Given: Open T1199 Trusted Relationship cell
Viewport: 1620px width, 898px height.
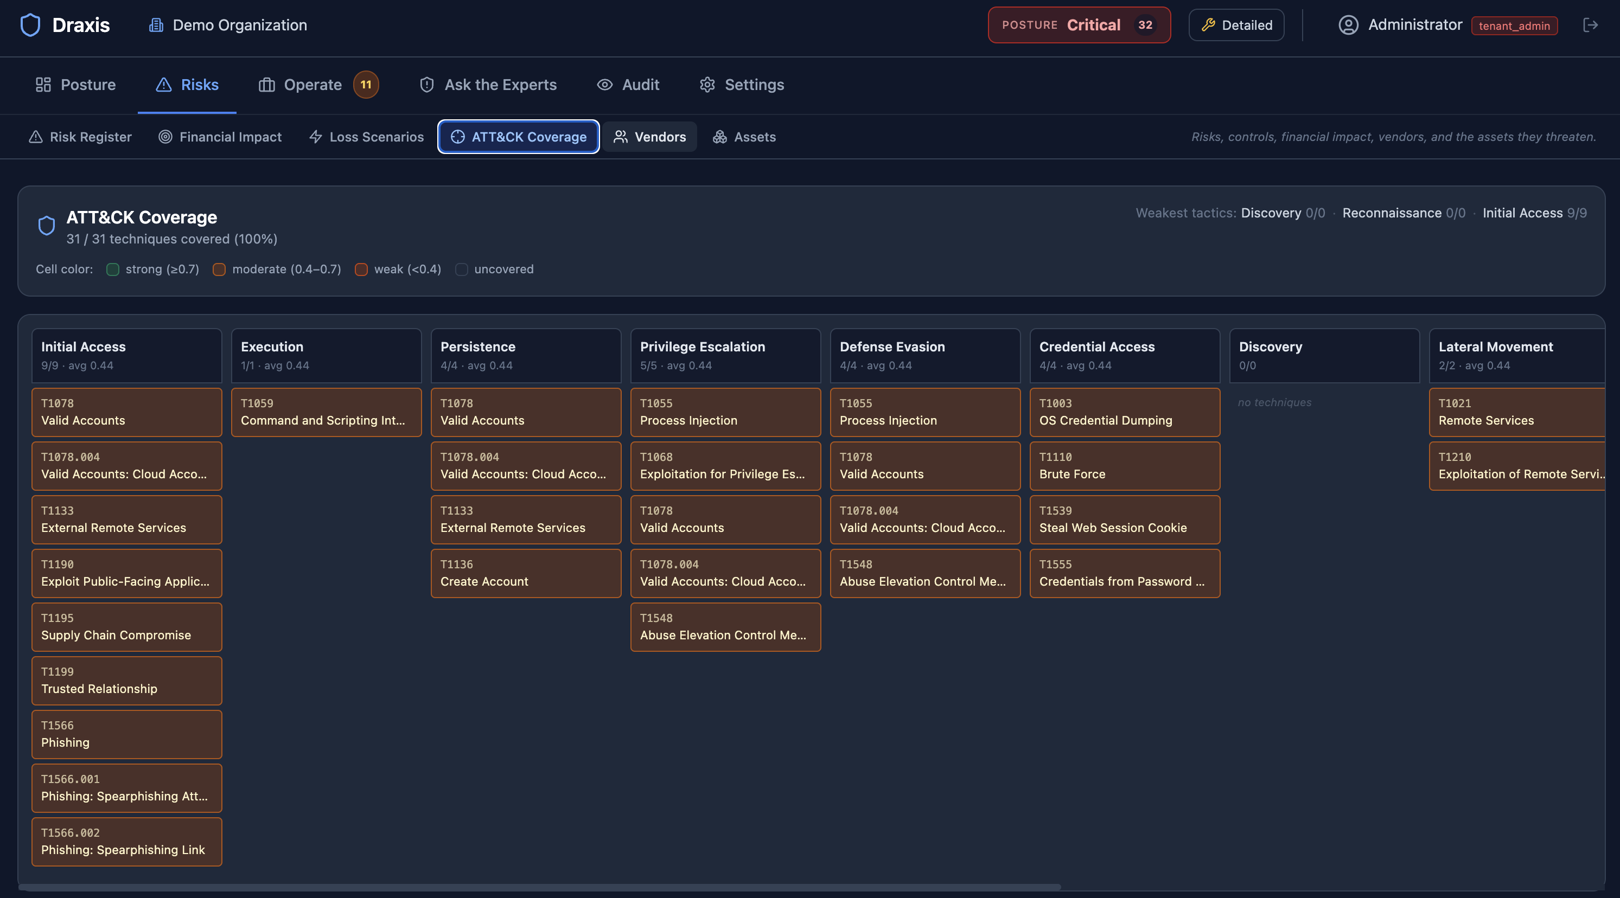Looking at the screenshot, I should (126, 681).
